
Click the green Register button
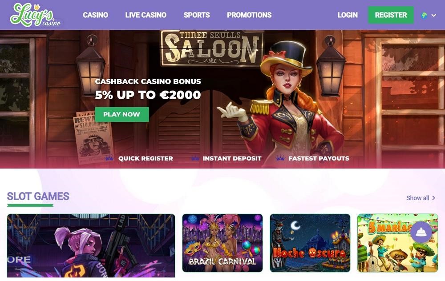pyautogui.click(x=391, y=15)
